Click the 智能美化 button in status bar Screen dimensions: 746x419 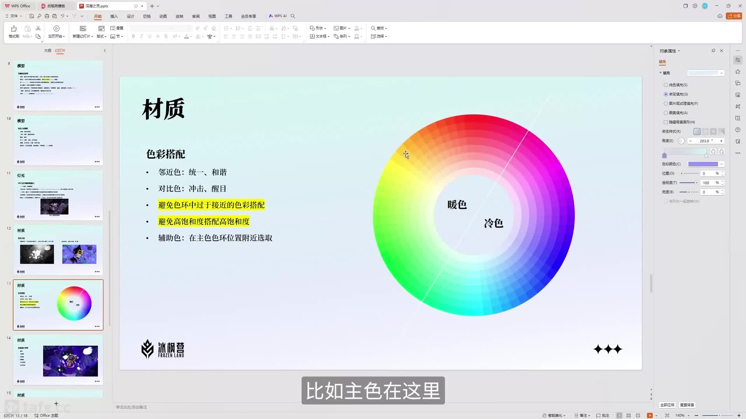pyautogui.click(x=554, y=416)
